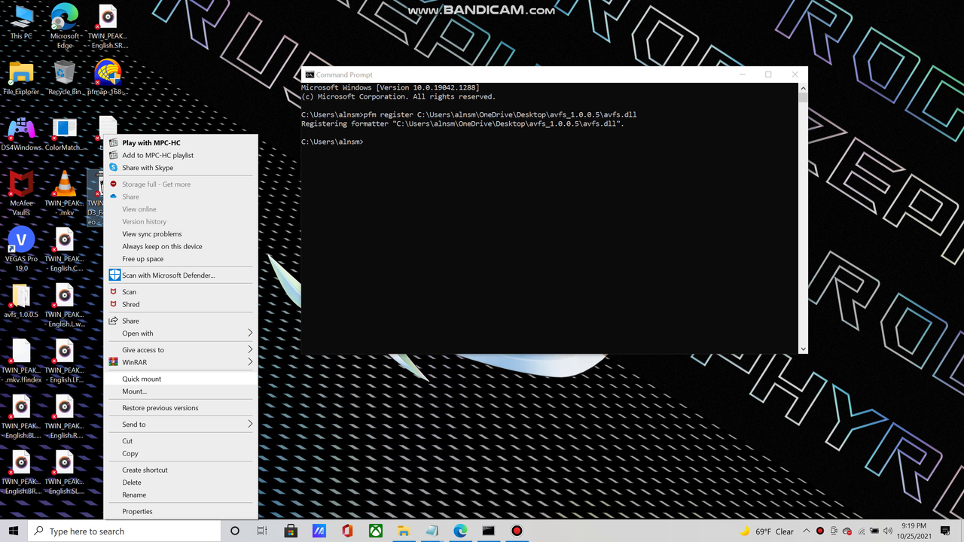
Task: Show hidden system tray icons
Action: point(807,531)
